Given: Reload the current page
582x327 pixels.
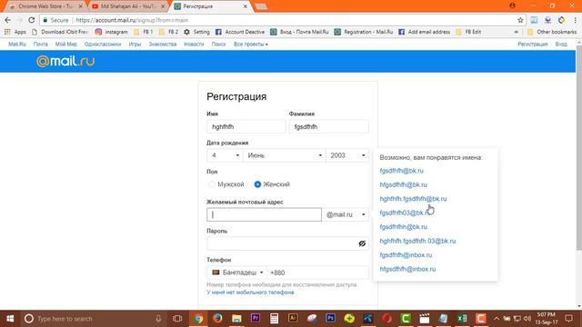Looking at the screenshot, I should [x=32, y=20].
